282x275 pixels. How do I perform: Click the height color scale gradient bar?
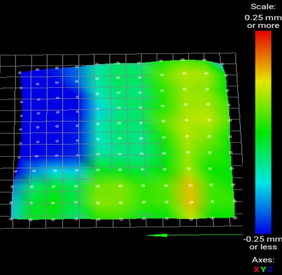(263, 132)
